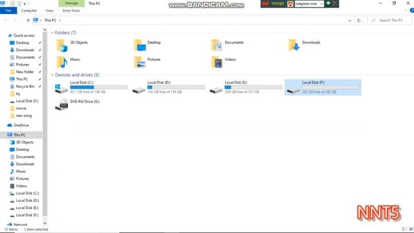
Task: Collapse the Devices and drives (5) group
Action: 52,75
